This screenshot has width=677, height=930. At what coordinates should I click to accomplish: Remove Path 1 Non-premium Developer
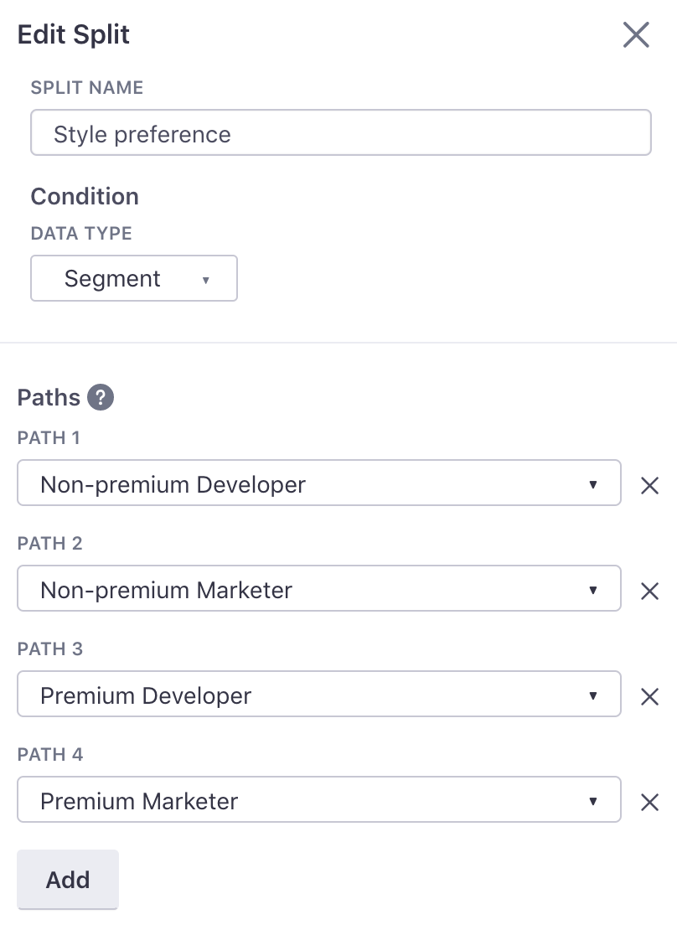point(649,486)
